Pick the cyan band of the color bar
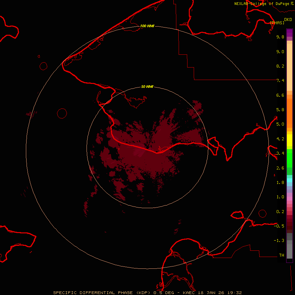Image resolution: width=295 pixels, height=295 pixels. [x=289, y=180]
